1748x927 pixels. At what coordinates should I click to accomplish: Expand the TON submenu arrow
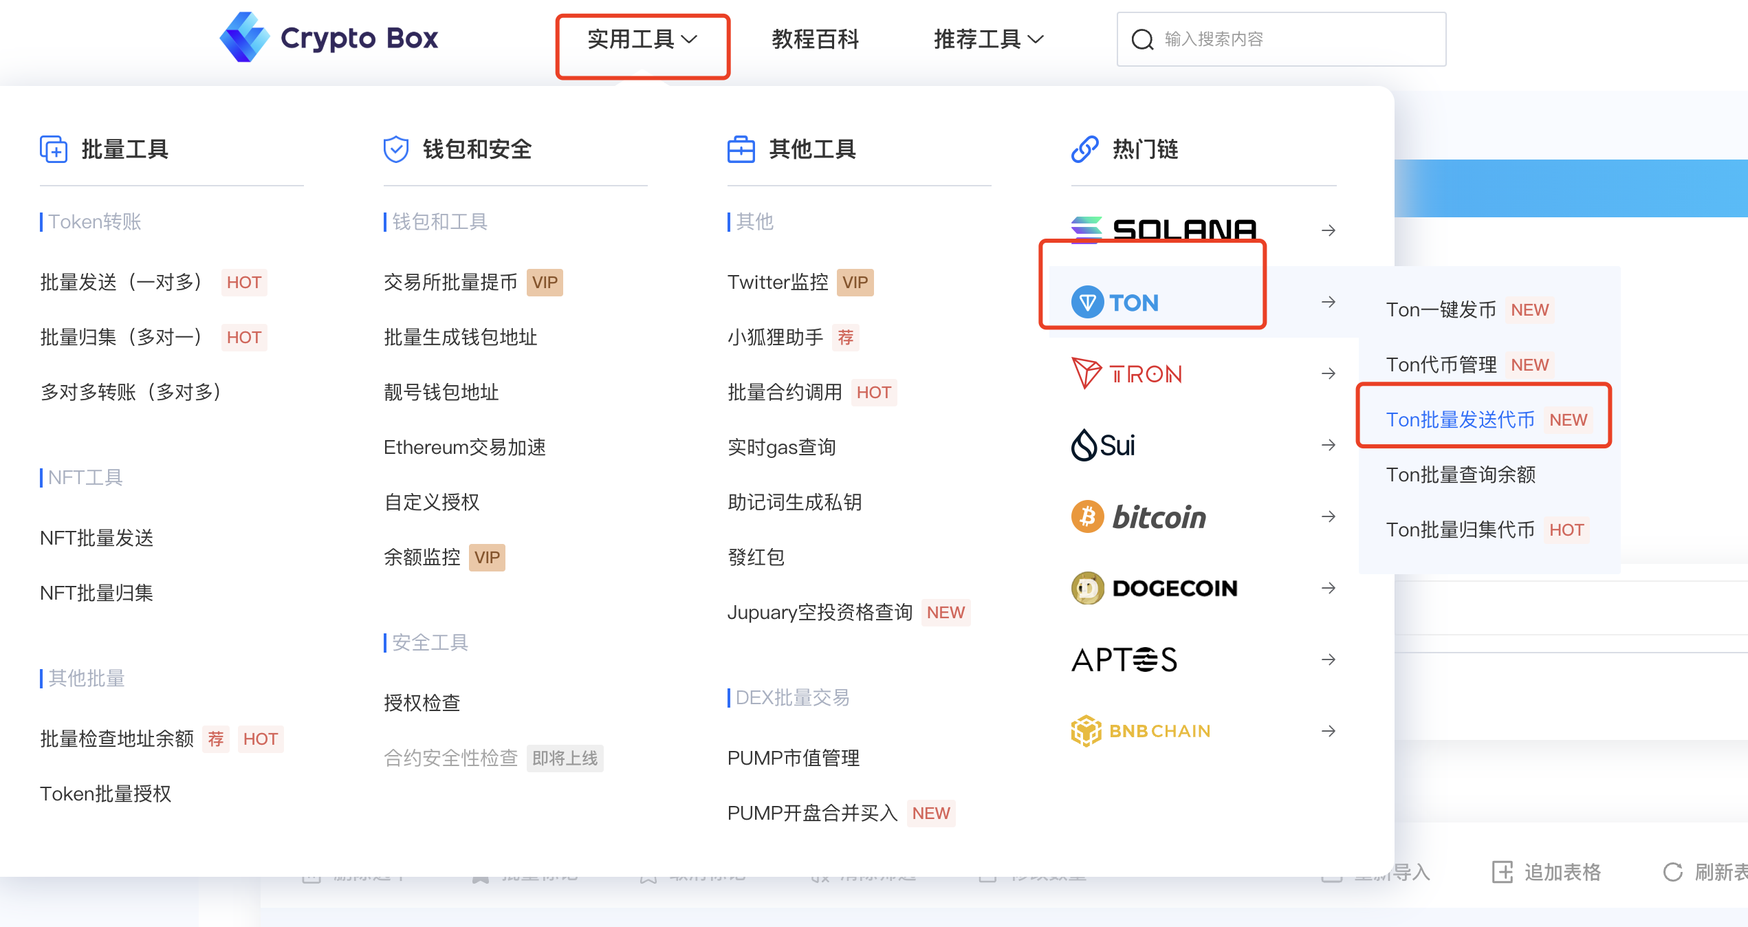(x=1329, y=302)
